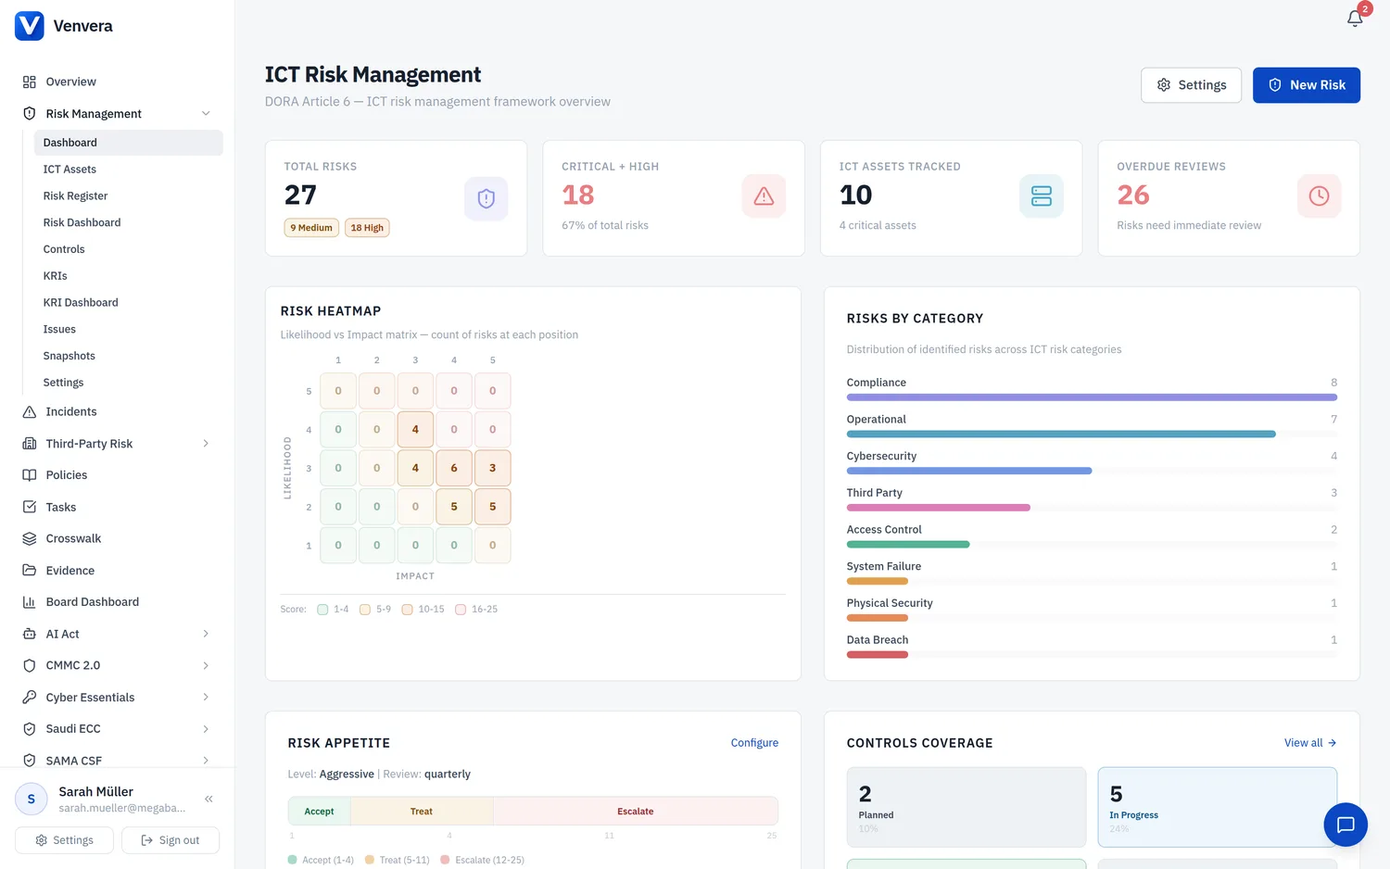Screen dimensions: 1390x869
Task: Click the Accept segment of appetite bar
Action: tap(320, 812)
